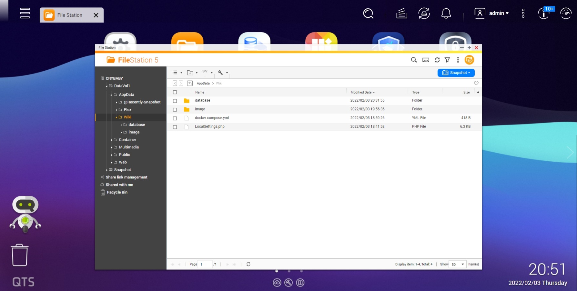Open the create folder toolbar icon

[190, 73]
